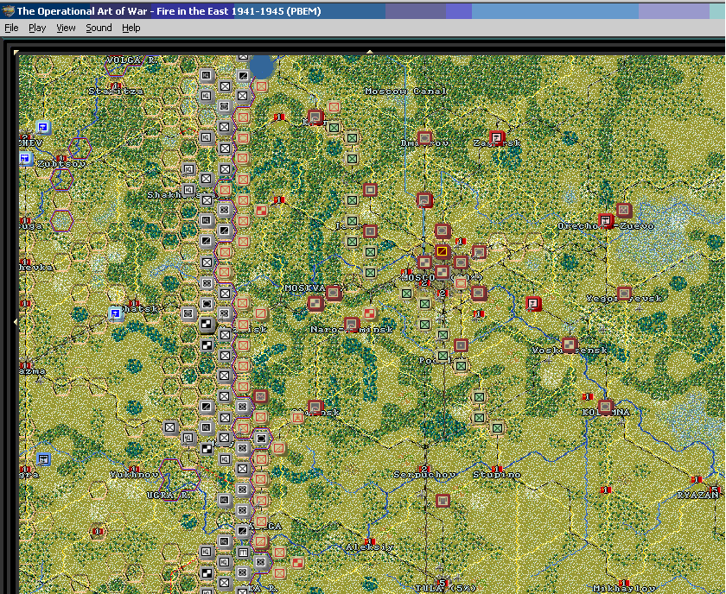Select the dark red unit northeast of Orechovo-Zuevo

[x=624, y=210]
